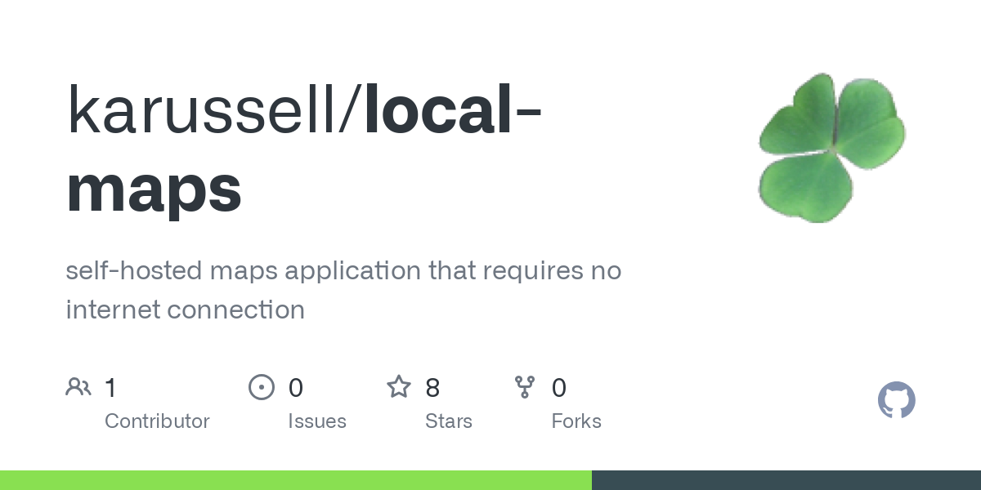Click the Issues label
Screen dimensions: 981x490
point(317,421)
